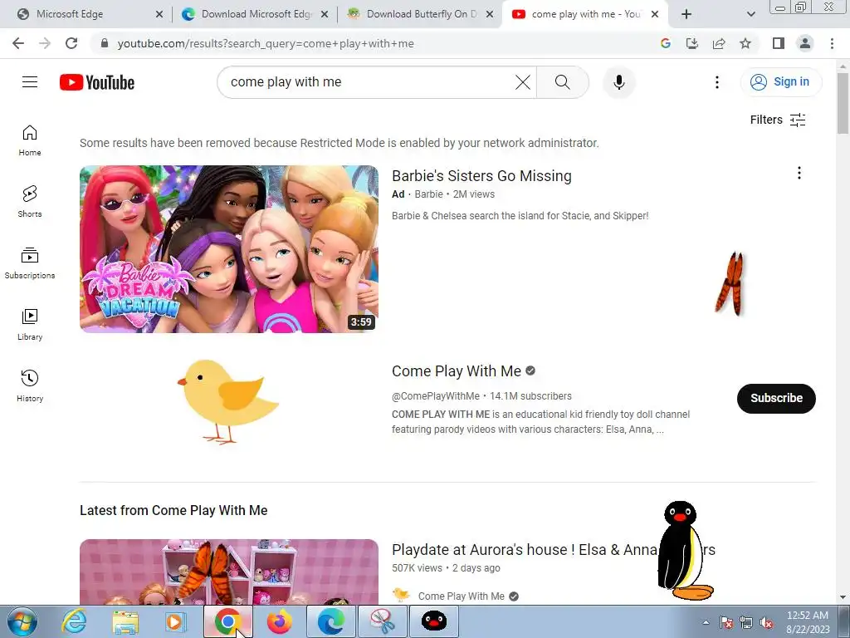Open the Barbie's Sisters Go Missing title

click(481, 176)
